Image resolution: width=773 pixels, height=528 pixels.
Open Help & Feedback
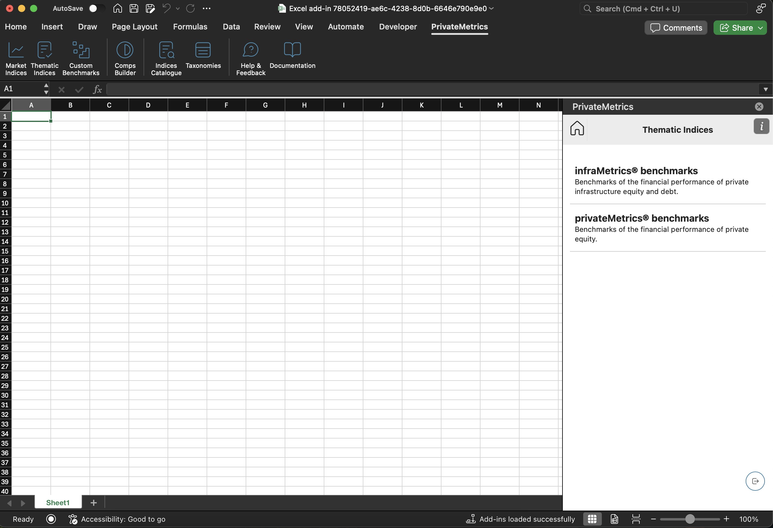250,58
